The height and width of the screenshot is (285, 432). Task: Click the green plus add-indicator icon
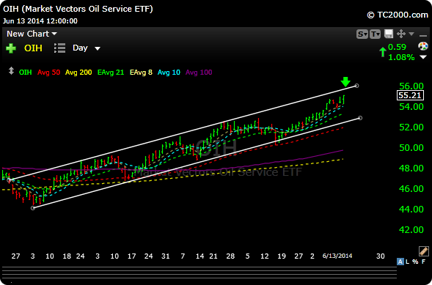point(11,48)
